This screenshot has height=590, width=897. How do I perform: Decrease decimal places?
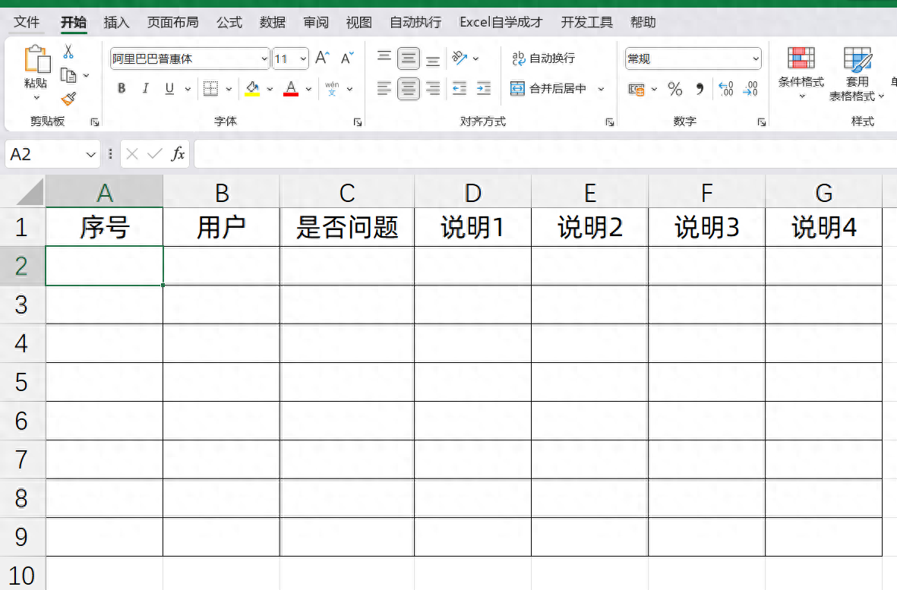coord(750,89)
